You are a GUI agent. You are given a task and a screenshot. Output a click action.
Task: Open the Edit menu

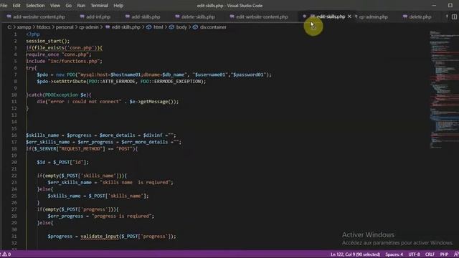[x=16, y=6]
